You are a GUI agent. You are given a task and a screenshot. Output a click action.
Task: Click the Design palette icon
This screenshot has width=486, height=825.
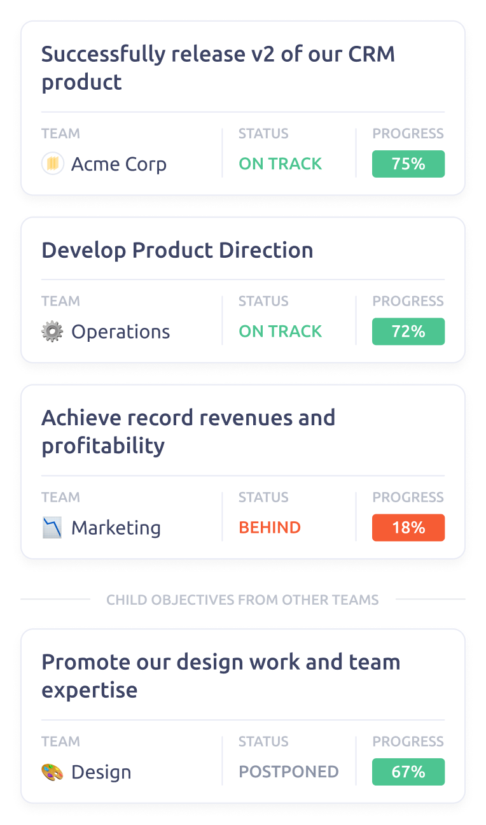click(x=52, y=772)
